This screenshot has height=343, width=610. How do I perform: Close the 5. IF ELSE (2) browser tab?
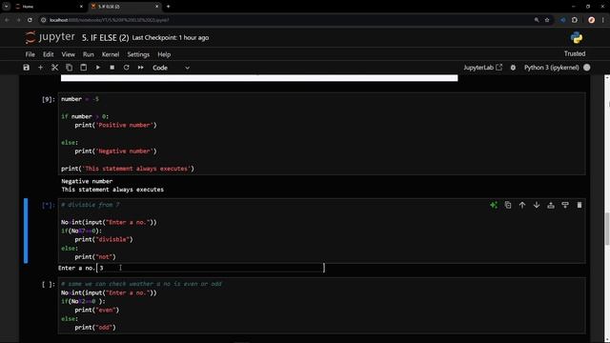pos(156,7)
